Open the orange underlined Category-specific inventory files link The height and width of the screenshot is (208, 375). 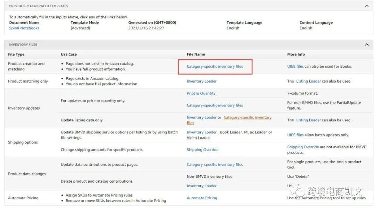[247, 118]
